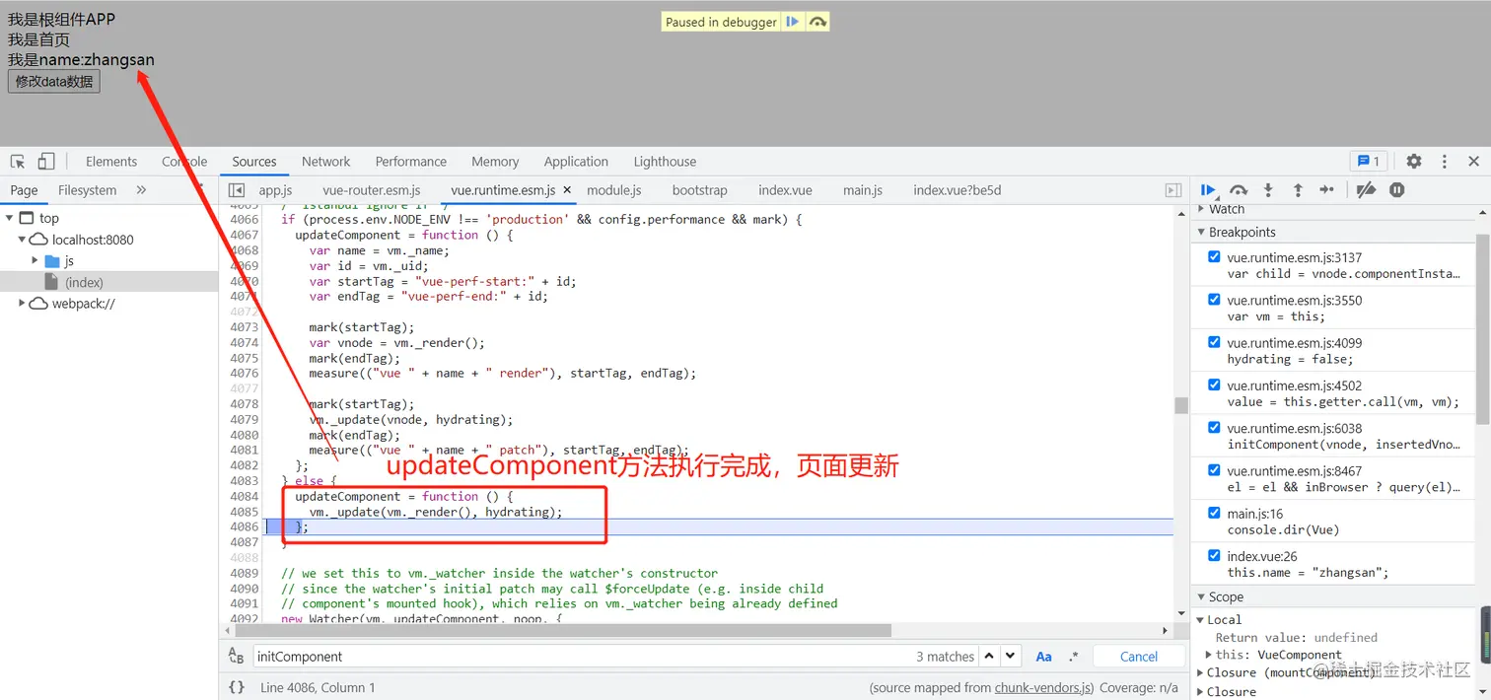Open the Memory panel tab

pos(495,162)
